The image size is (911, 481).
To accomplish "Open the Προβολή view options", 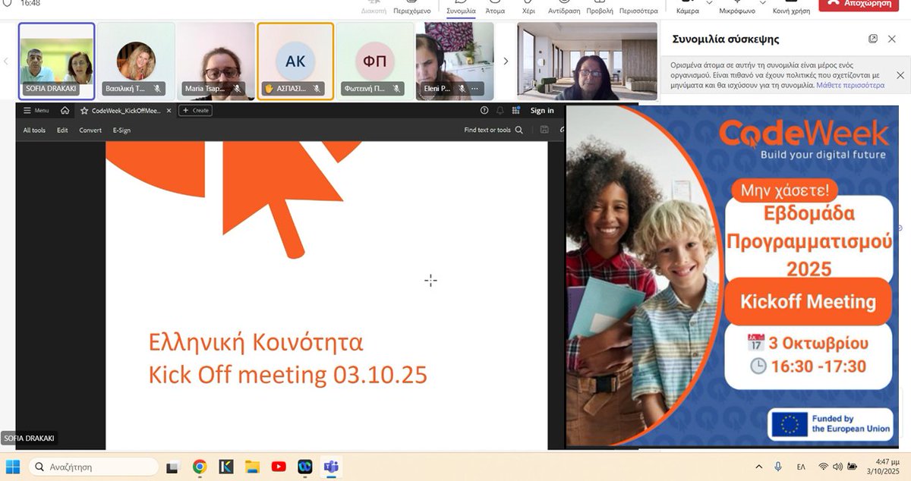I will coord(600,8).
